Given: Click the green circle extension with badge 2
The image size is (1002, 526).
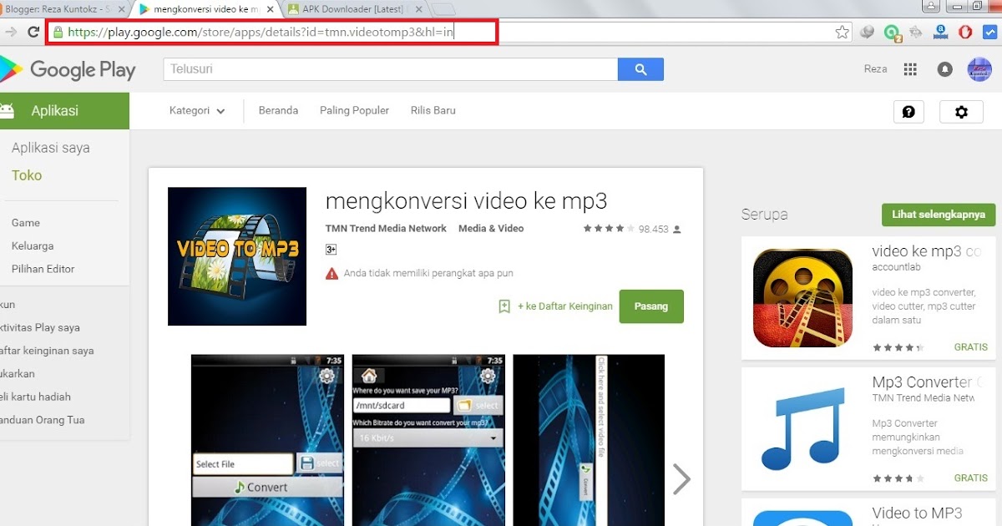Looking at the screenshot, I should click(892, 33).
